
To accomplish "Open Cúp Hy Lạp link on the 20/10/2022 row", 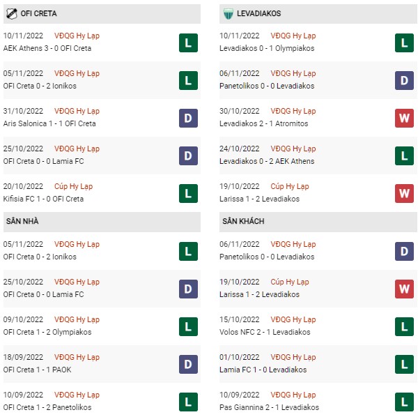I will tap(73, 186).
